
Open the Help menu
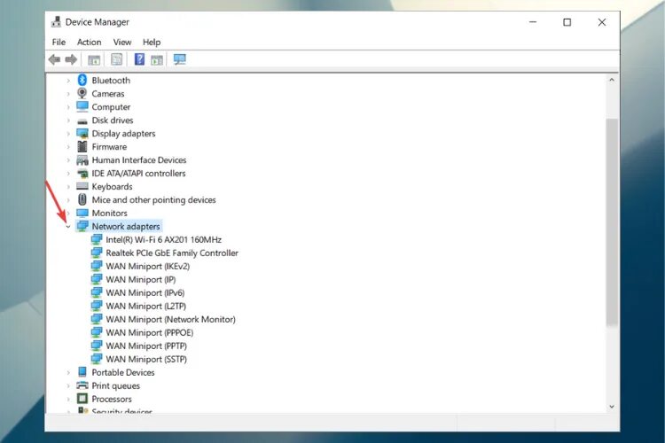(152, 42)
